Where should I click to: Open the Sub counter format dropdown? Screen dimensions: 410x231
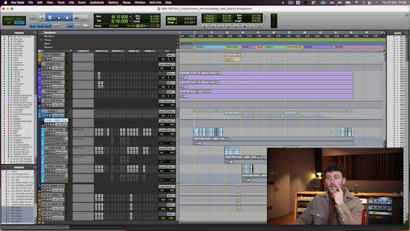(130, 21)
